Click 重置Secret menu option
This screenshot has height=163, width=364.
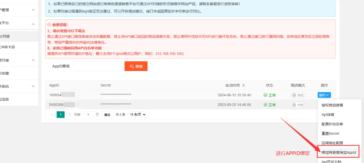pos(330,133)
